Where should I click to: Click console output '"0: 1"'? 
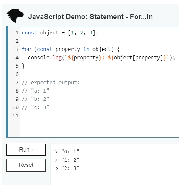[x=70, y=152]
